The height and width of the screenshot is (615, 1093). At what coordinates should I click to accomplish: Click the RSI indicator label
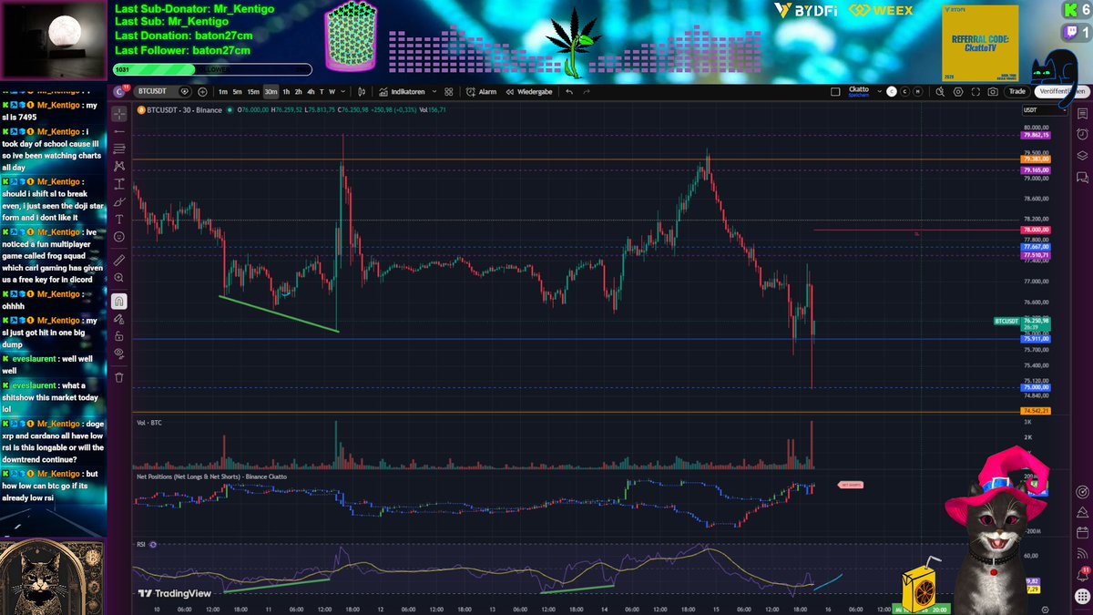141,544
